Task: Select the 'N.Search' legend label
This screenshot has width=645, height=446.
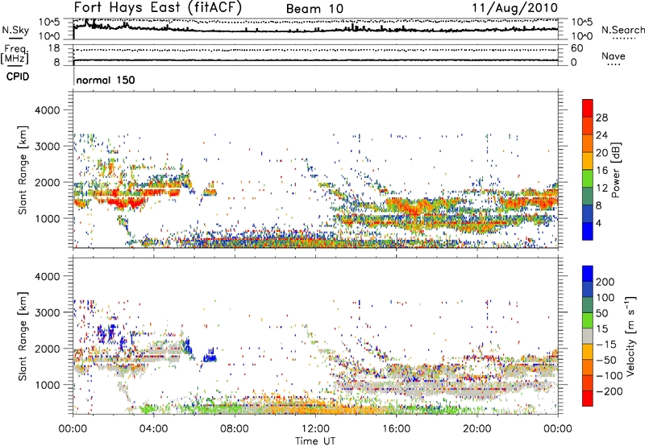Action: click(622, 30)
